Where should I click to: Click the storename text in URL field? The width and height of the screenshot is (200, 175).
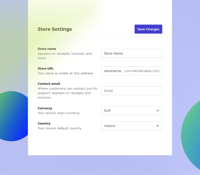113,71
